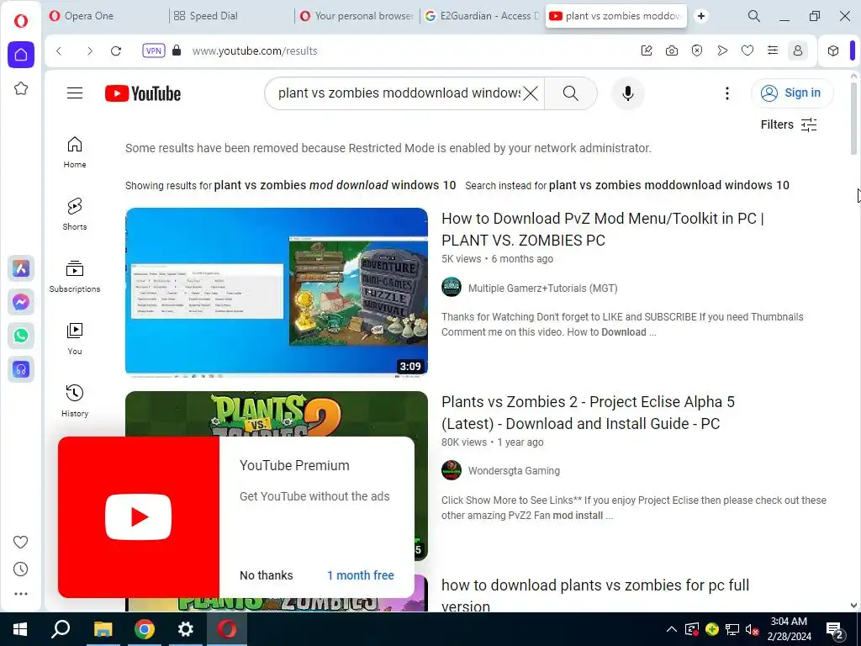The height and width of the screenshot is (646, 861).
Task: Go to YouTube home via logo
Action: (143, 93)
